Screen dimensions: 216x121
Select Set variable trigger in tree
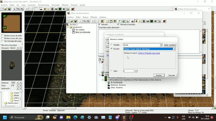point(80,30)
